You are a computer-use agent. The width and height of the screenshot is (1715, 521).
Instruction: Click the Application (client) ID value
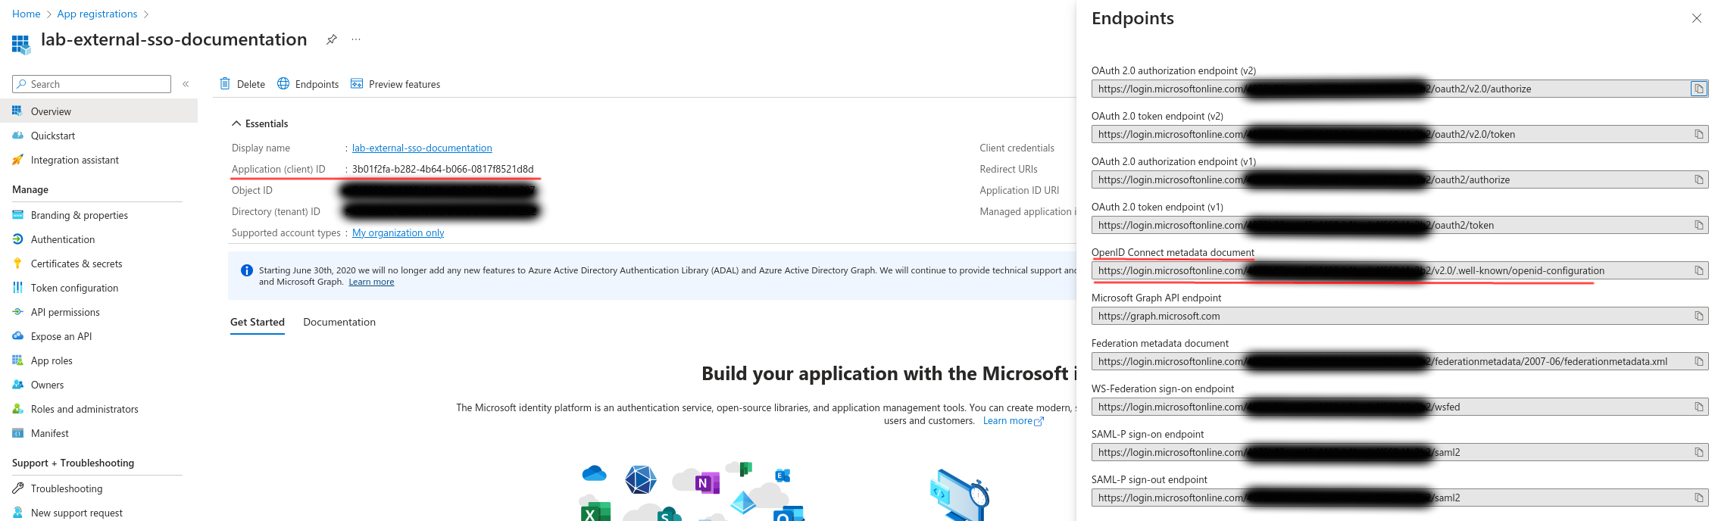point(442,169)
